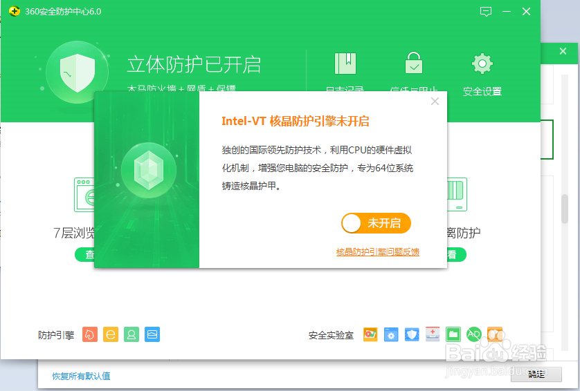580x391 pixels.
Task: Open the blue folder-gear security lab icon
Action: click(391, 334)
